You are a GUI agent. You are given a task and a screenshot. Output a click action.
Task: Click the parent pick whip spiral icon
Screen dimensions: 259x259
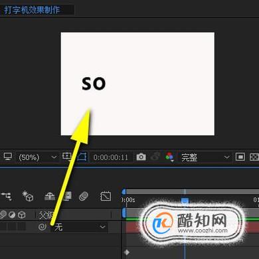click(42, 226)
